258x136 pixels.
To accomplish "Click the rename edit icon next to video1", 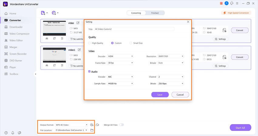I will pos(79,50).
